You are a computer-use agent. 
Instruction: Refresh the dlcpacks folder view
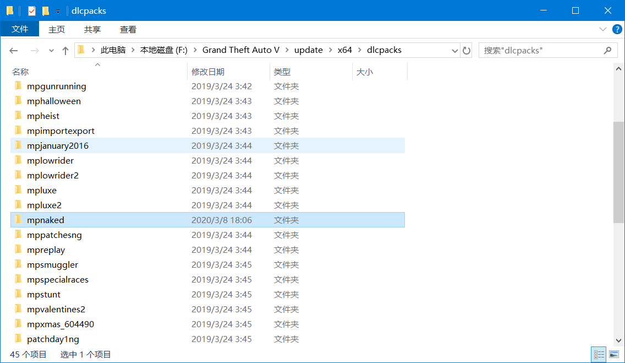pyautogui.click(x=467, y=50)
